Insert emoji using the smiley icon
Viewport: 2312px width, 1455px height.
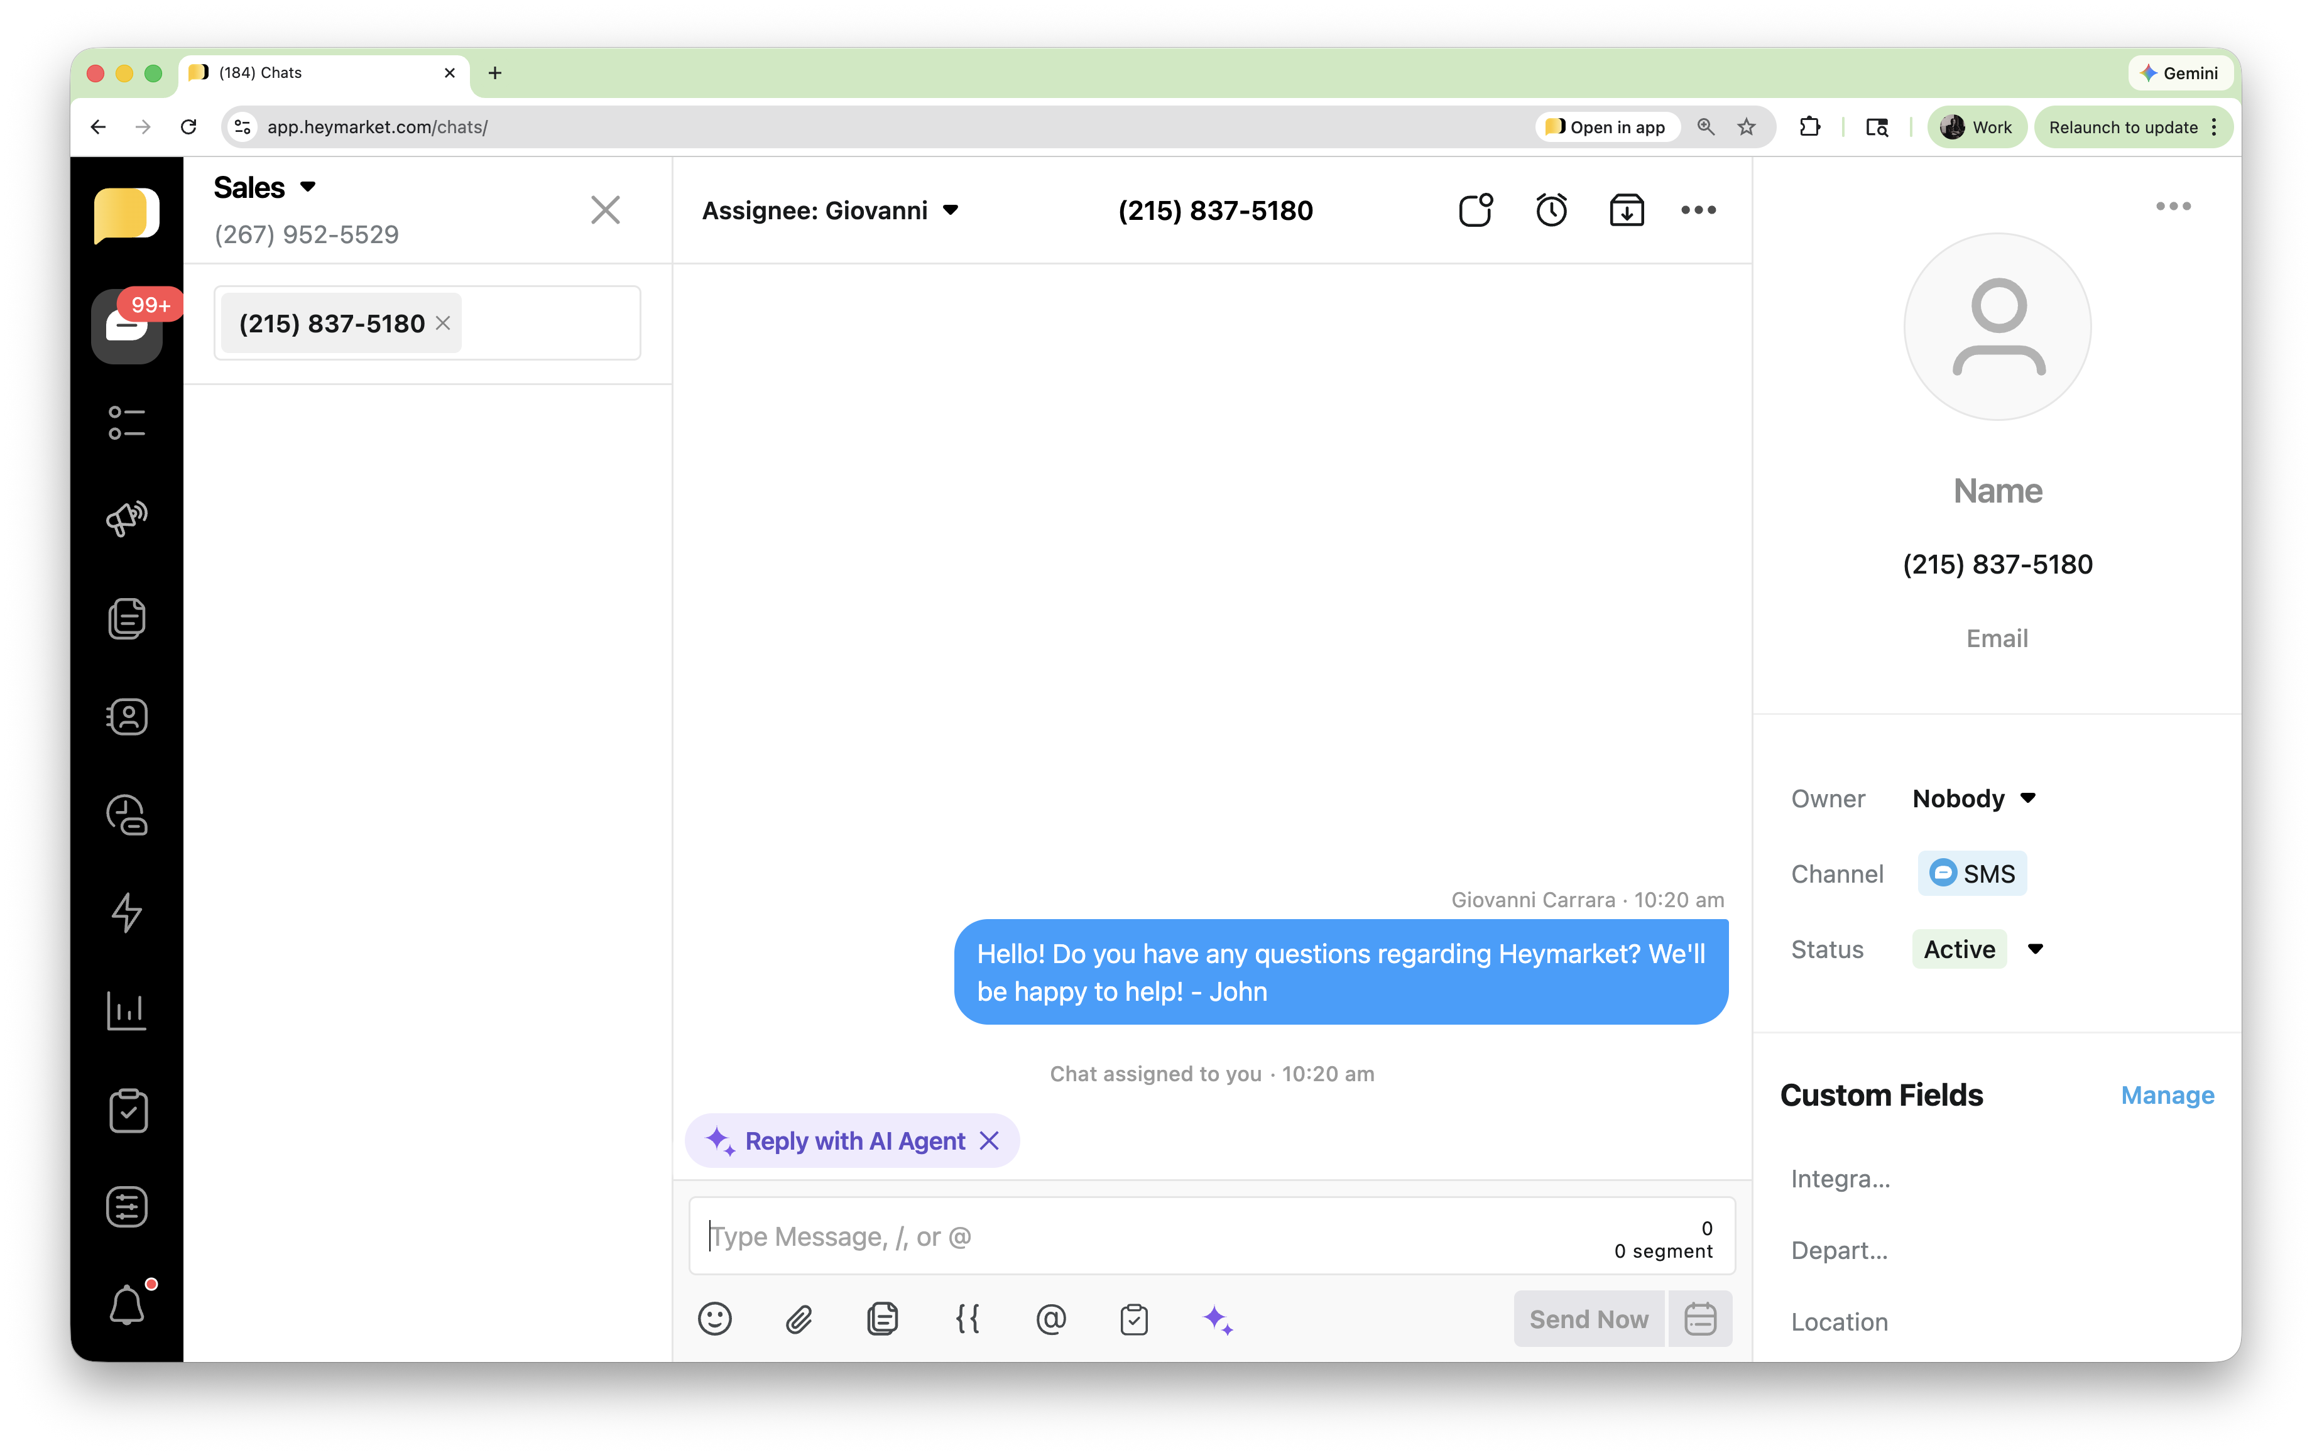714,1319
